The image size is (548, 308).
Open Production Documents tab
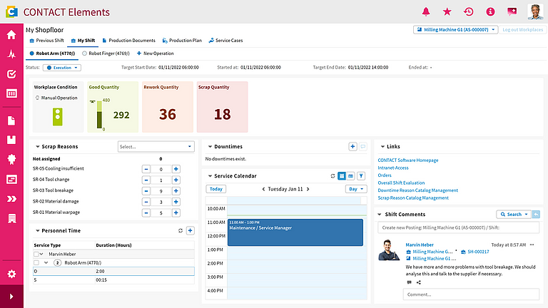(x=128, y=41)
